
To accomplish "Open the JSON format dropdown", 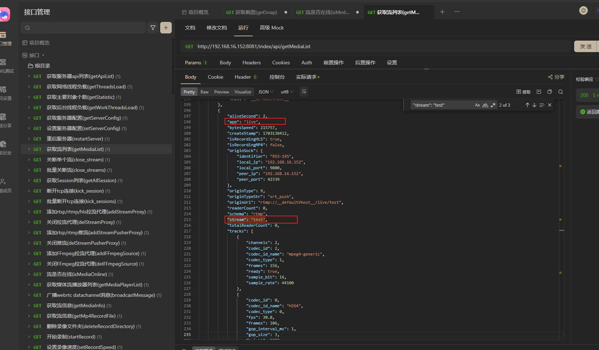I will [266, 92].
